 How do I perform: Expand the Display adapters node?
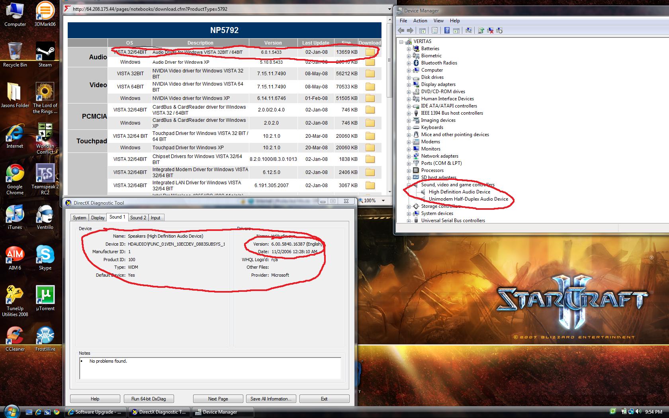pos(409,84)
